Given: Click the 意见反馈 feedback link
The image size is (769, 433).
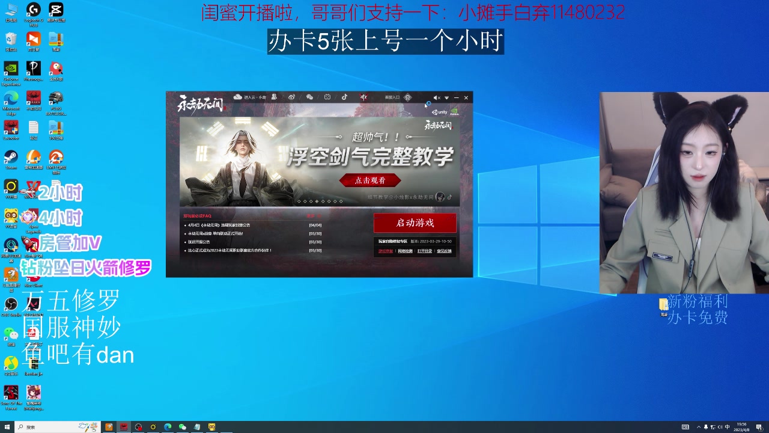Looking at the screenshot, I should point(444,251).
